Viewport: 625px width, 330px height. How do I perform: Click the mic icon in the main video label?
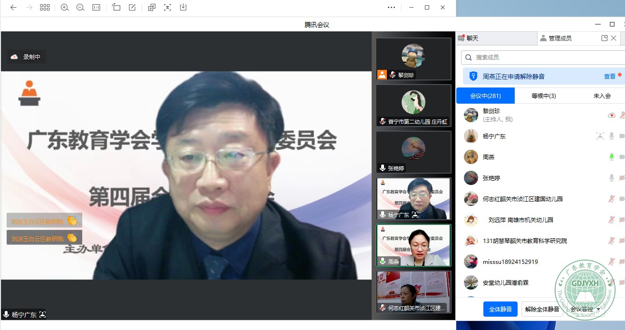pyautogui.click(x=6, y=314)
